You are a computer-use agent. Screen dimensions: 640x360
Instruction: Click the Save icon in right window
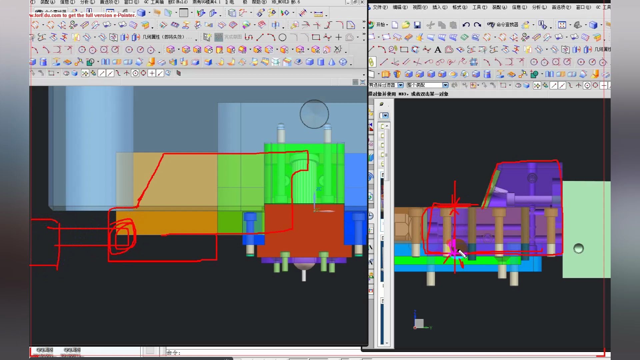pos(417,25)
